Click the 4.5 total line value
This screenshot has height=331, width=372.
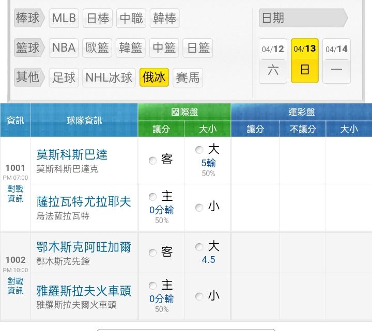209,260
